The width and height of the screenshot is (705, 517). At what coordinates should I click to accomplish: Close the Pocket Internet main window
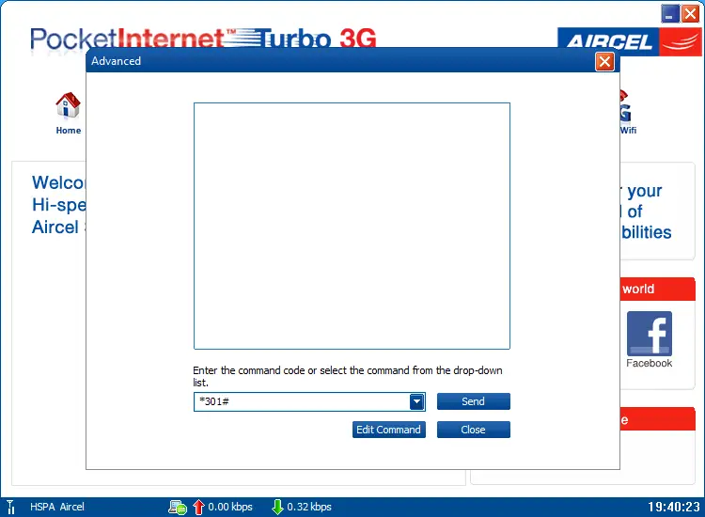(690, 14)
